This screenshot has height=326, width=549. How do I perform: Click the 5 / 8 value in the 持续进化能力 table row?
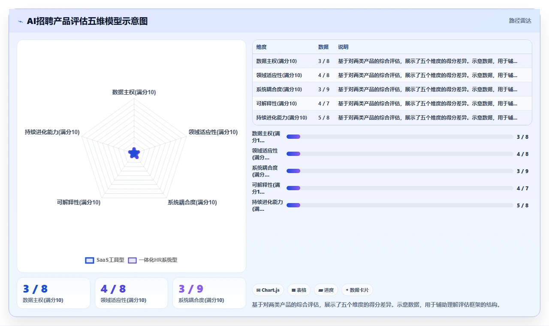324,118
